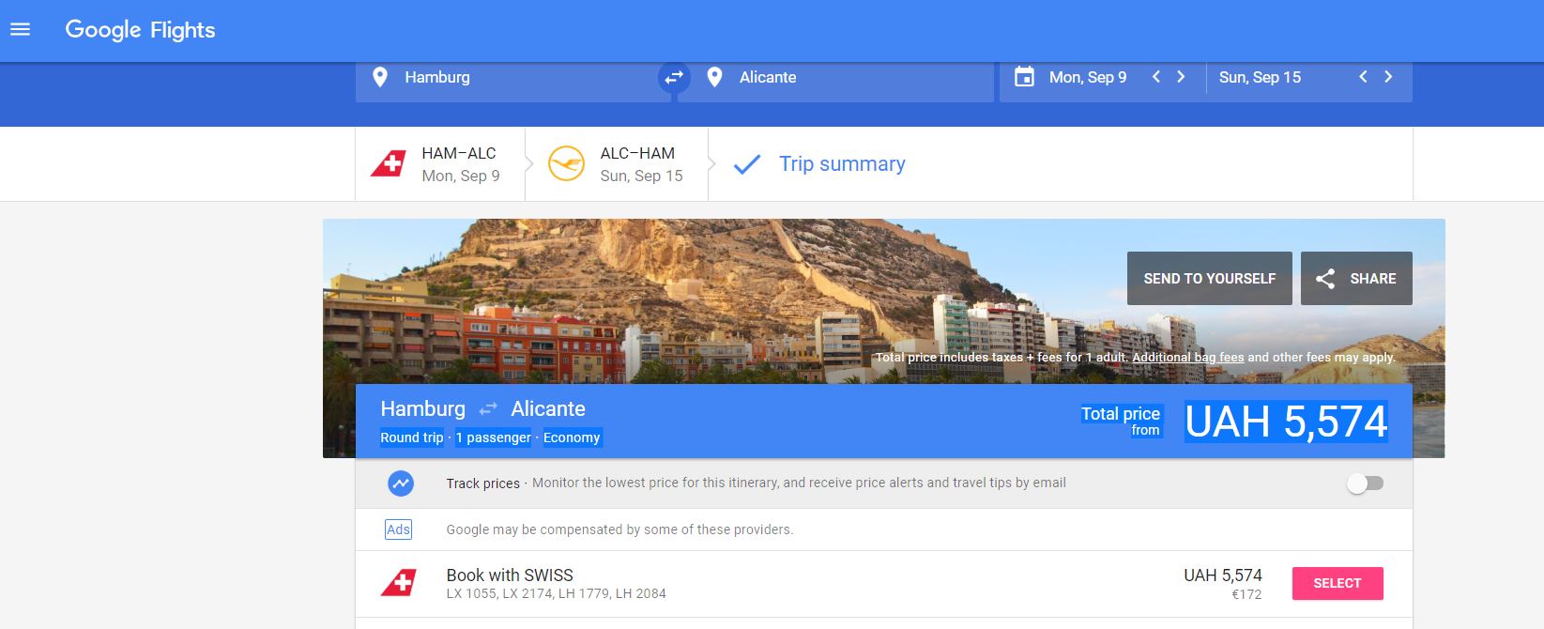The height and width of the screenshot is (629, 1544).
Task: Swap origin and destination cities
Action: click(x=674, y=78)
